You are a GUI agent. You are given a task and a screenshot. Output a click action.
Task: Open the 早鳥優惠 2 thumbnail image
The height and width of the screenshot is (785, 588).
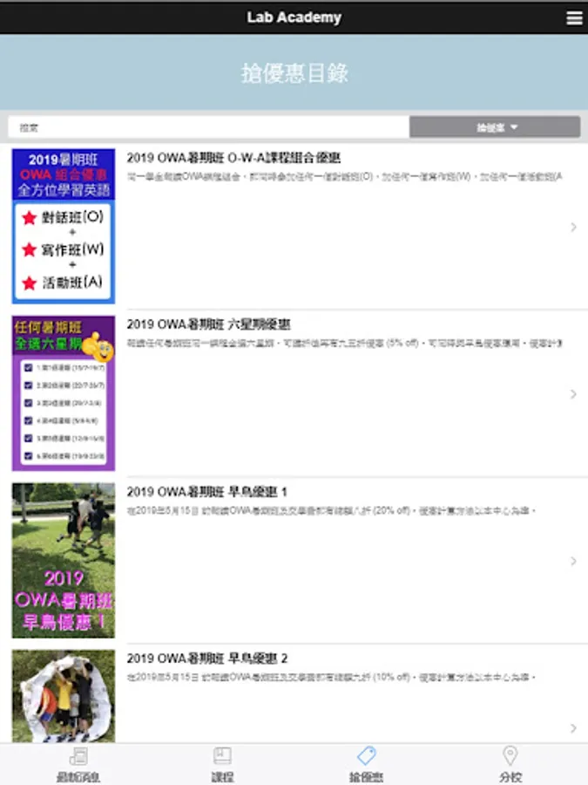[64, 696]
